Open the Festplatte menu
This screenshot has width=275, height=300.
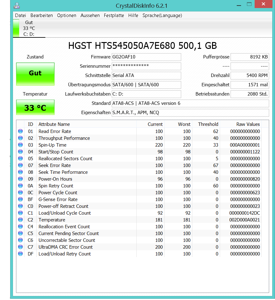pos(114,15)
